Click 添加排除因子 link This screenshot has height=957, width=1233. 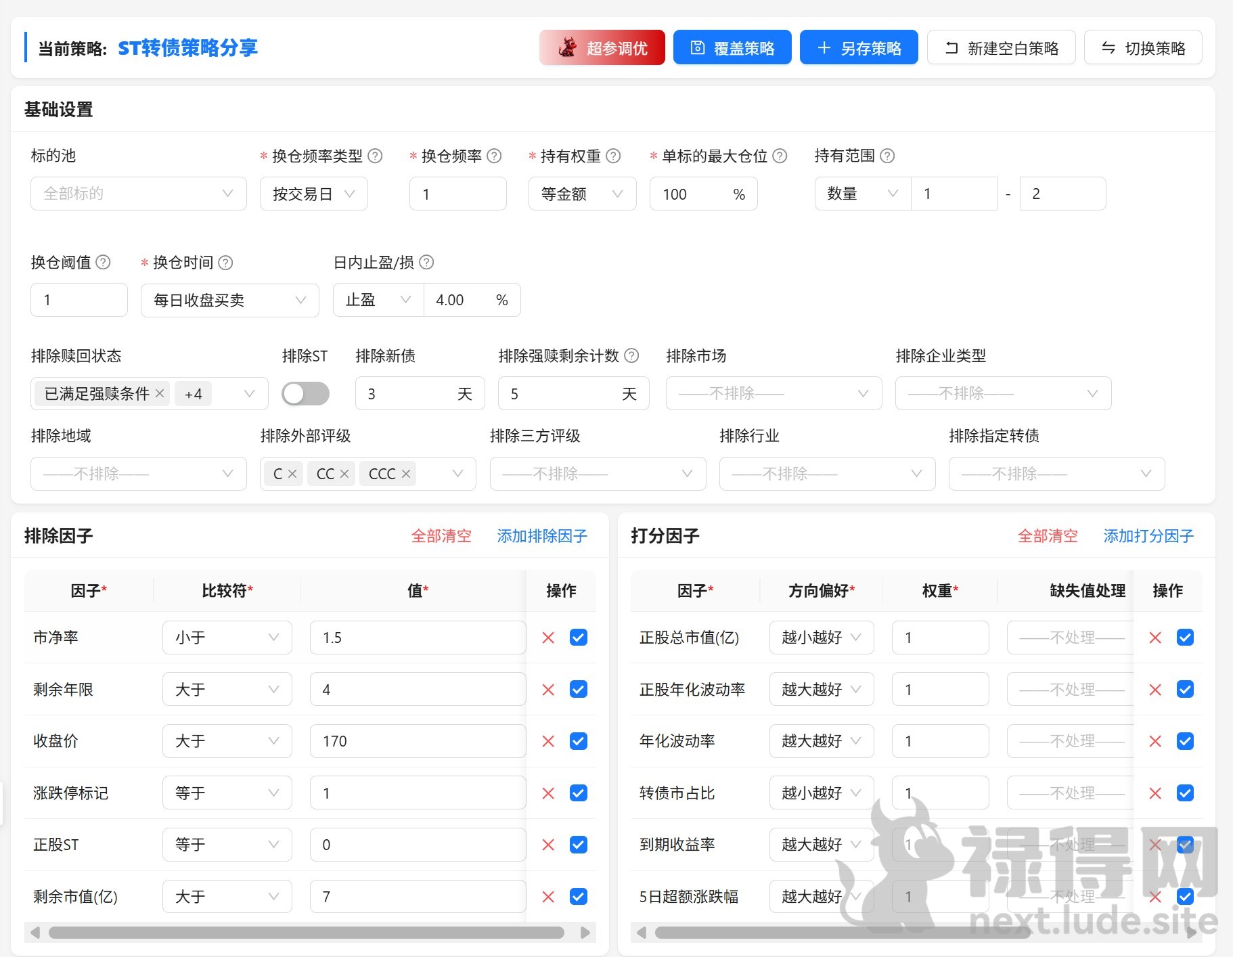[x=542, y=536]
